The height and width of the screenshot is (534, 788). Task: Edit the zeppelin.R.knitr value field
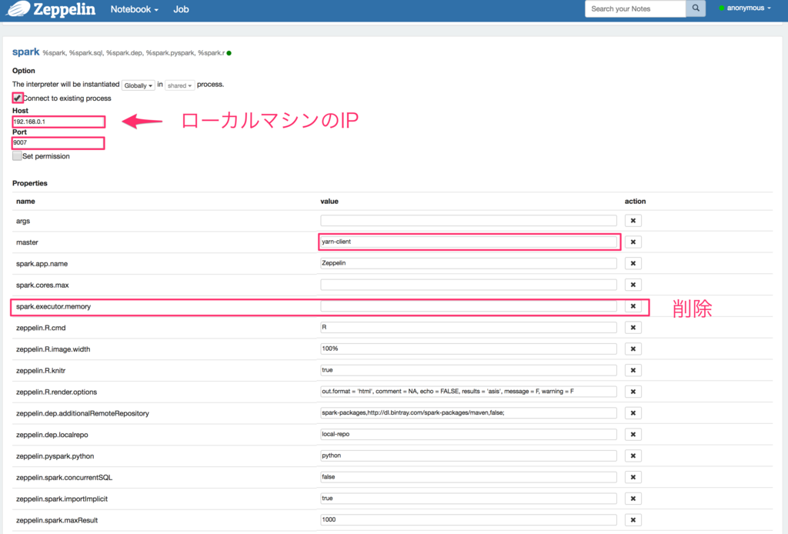469,370
